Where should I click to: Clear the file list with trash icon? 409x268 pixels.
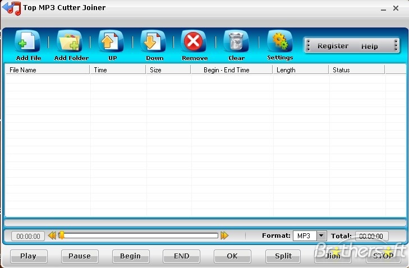pos(236,41)
